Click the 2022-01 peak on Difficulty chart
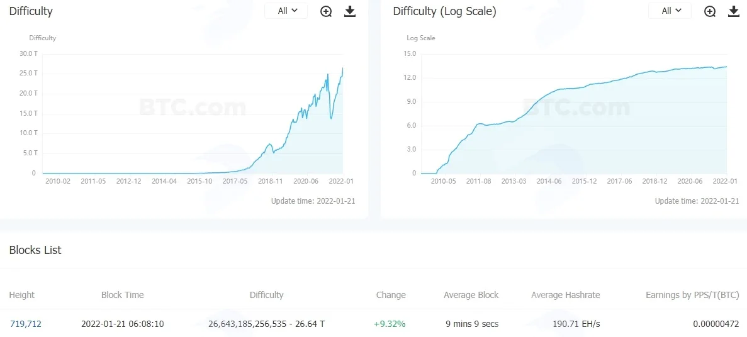This screenshot has width=747, height=337. pos(342,68)
